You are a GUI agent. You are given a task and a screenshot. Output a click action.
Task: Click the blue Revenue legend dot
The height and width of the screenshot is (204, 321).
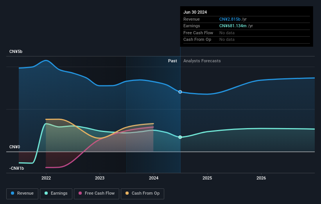[x=13, y=193]
